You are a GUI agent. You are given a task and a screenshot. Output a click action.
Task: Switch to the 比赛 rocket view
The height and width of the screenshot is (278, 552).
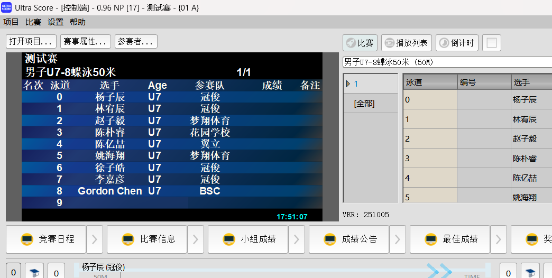tap(360, 43)
